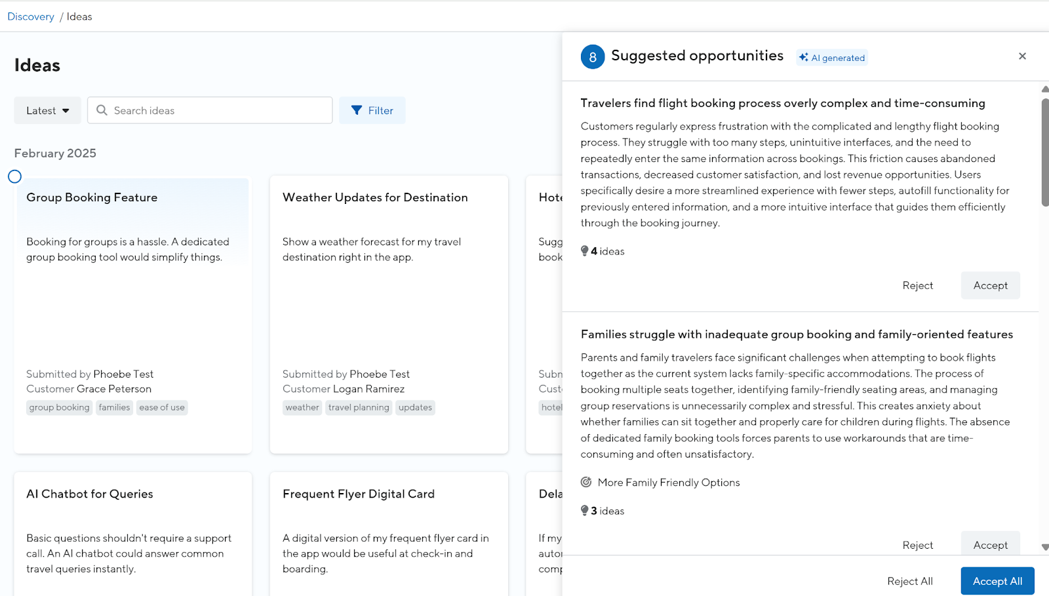The image size is (1049, 596).
Task: Click the lightbulb icon beside 4 ideas
Action: (x=584, y=251)
